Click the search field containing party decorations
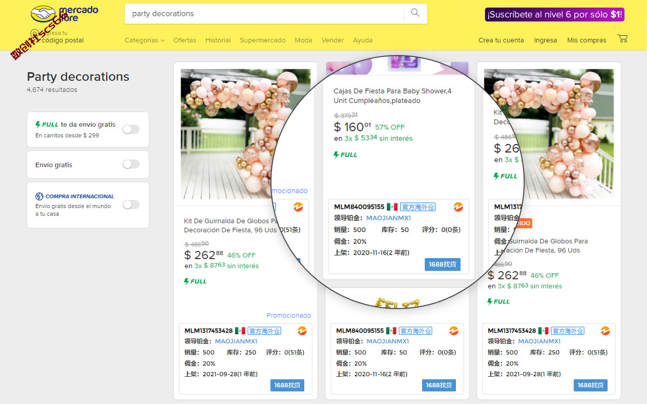Screen dimensions: 647x404 pos(264,14)
